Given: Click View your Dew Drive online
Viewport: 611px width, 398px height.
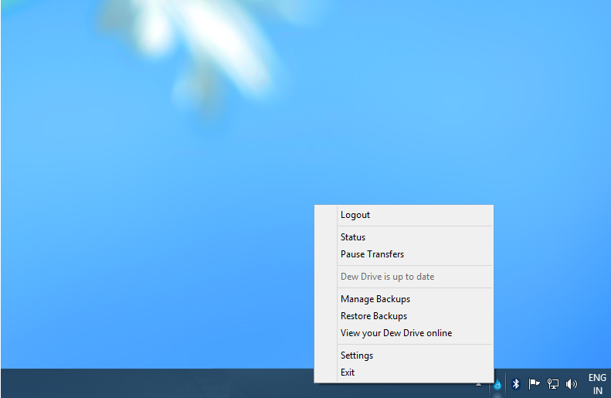Looking at the screenshot, I should tap(404, 333).
